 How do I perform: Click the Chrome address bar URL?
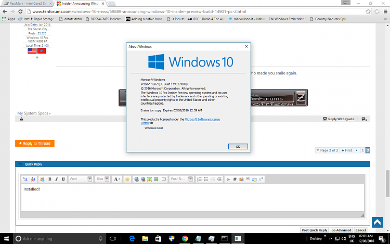coord(139,11)
